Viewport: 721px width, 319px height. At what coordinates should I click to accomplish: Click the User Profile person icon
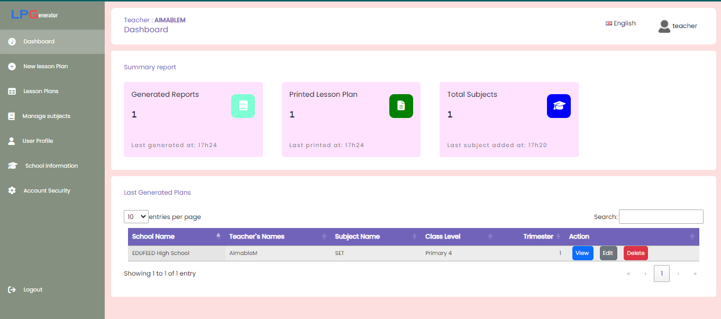click(x=12, y=141)
